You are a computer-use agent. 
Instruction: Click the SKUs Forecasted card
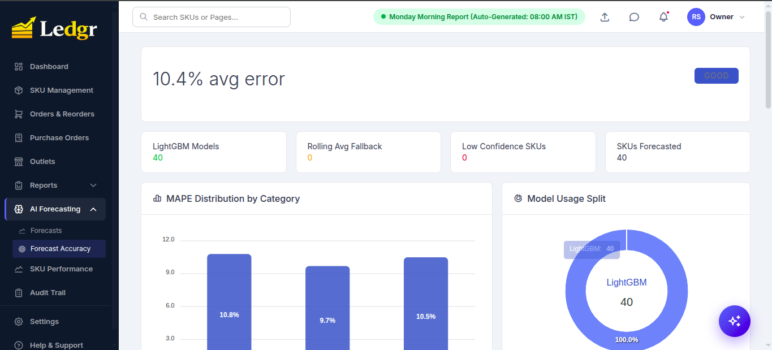click(678, 152)
